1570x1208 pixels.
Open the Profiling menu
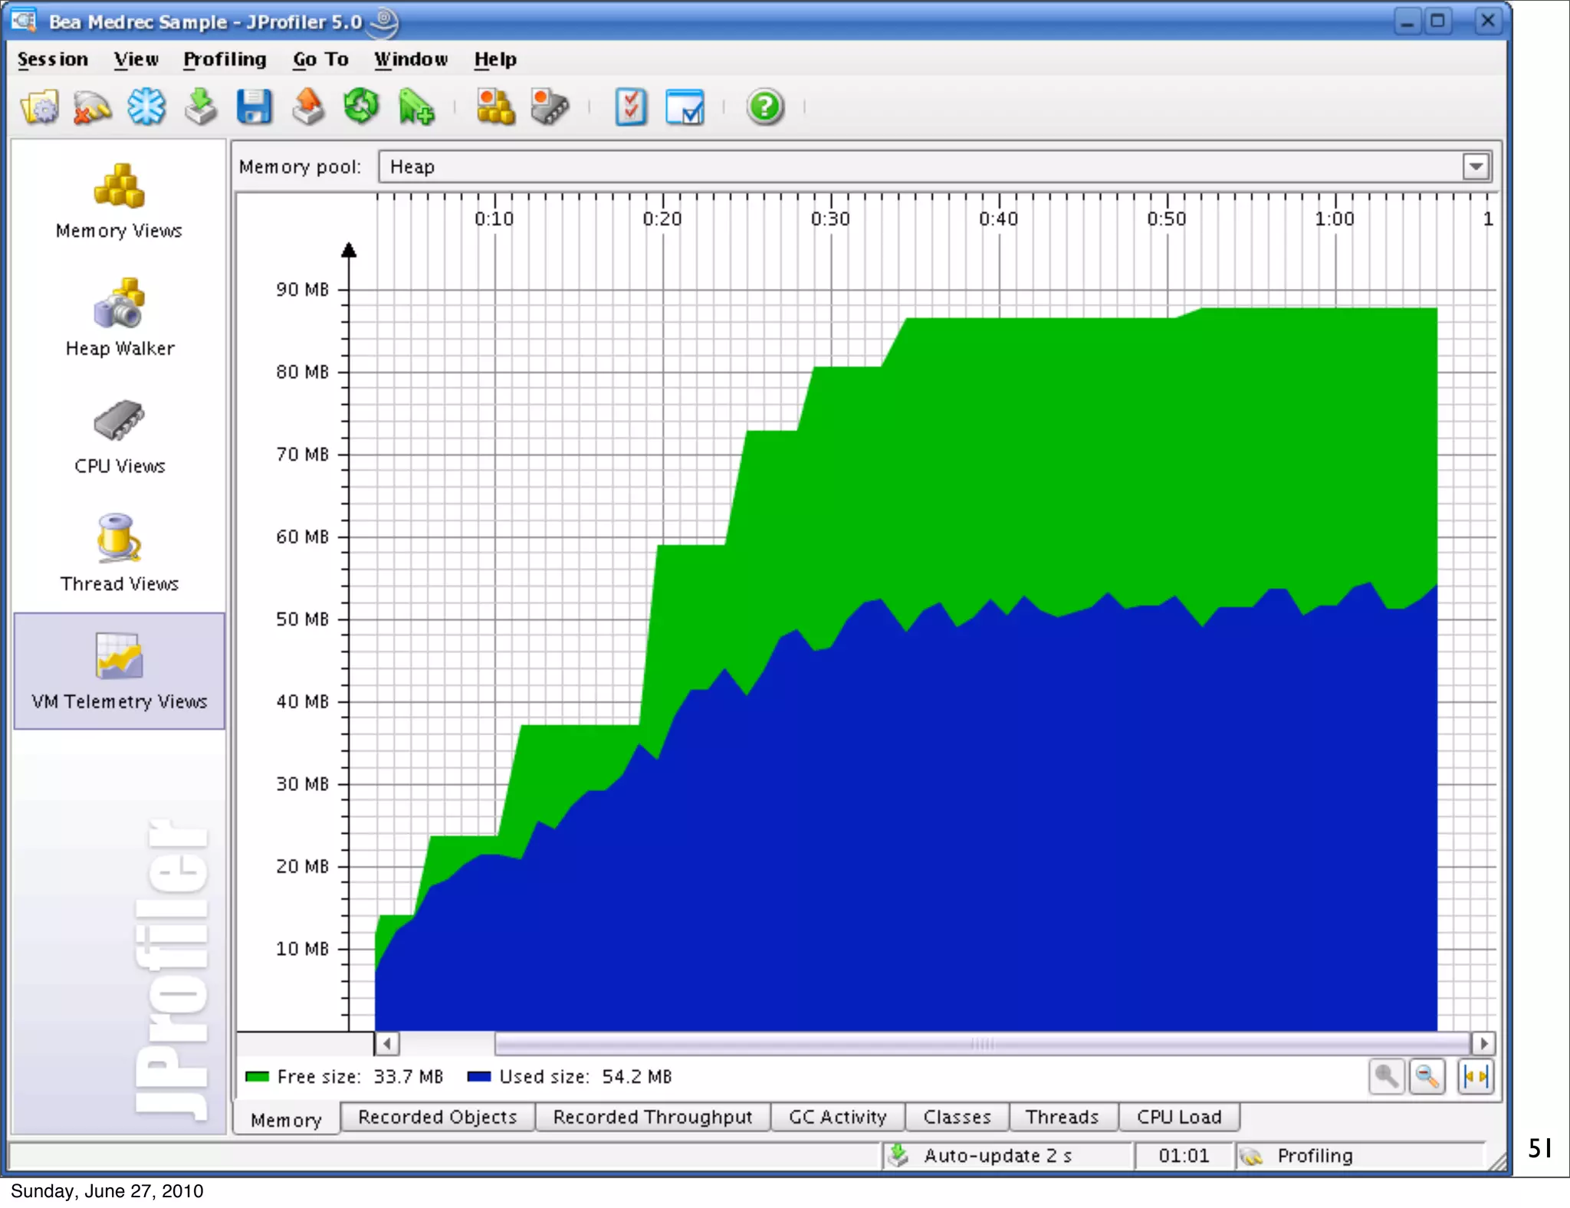(225, 59)
